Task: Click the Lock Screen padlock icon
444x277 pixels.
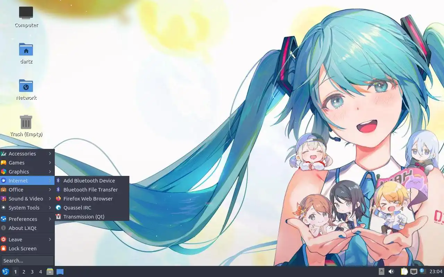Action: click(x=3, y=249)
